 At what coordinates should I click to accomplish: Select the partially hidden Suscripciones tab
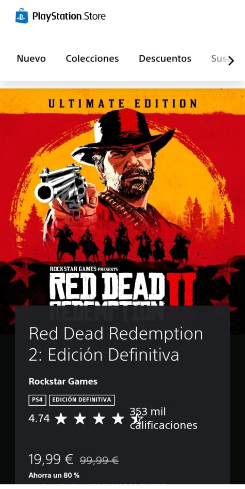[220, 58]
